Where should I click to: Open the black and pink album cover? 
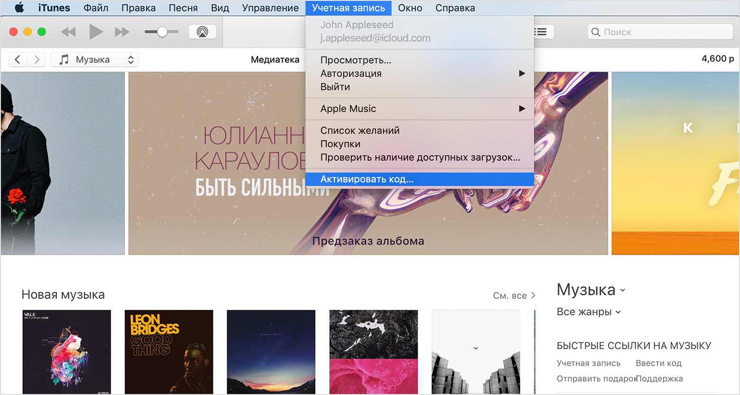pyautogui.click(x=374, y=352)
